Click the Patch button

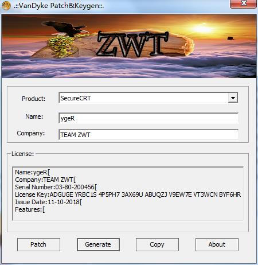point(38,244)
